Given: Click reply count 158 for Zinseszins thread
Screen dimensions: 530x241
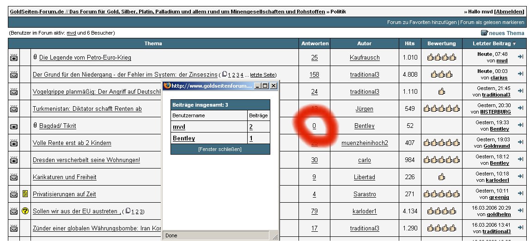Looking at the screenshot, I should tap(314, 75).
